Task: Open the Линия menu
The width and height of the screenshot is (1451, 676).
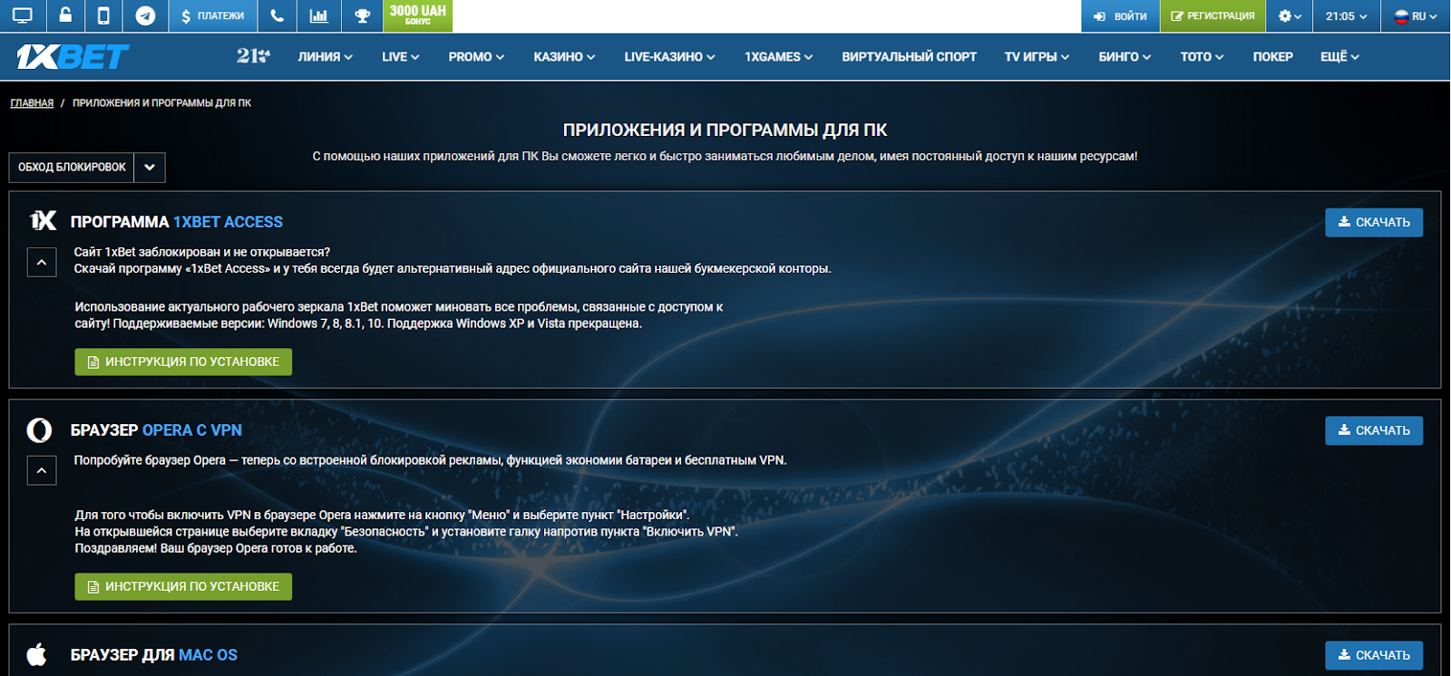Action: point(325,56)
